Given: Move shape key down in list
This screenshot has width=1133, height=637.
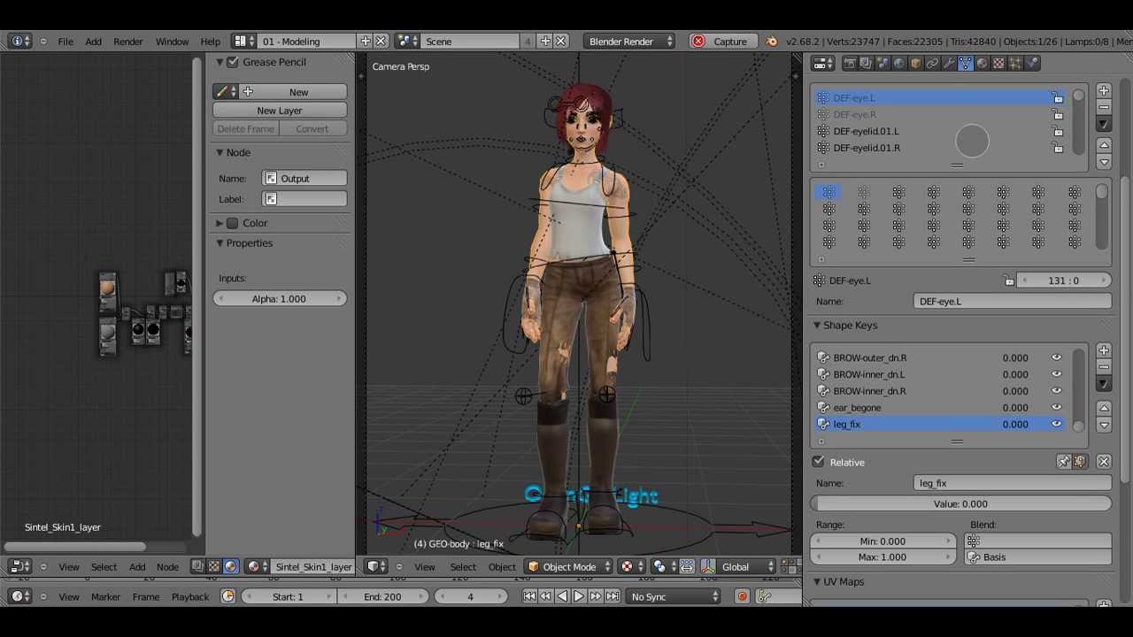Looking at the screenshot, I should (1104, 425).
